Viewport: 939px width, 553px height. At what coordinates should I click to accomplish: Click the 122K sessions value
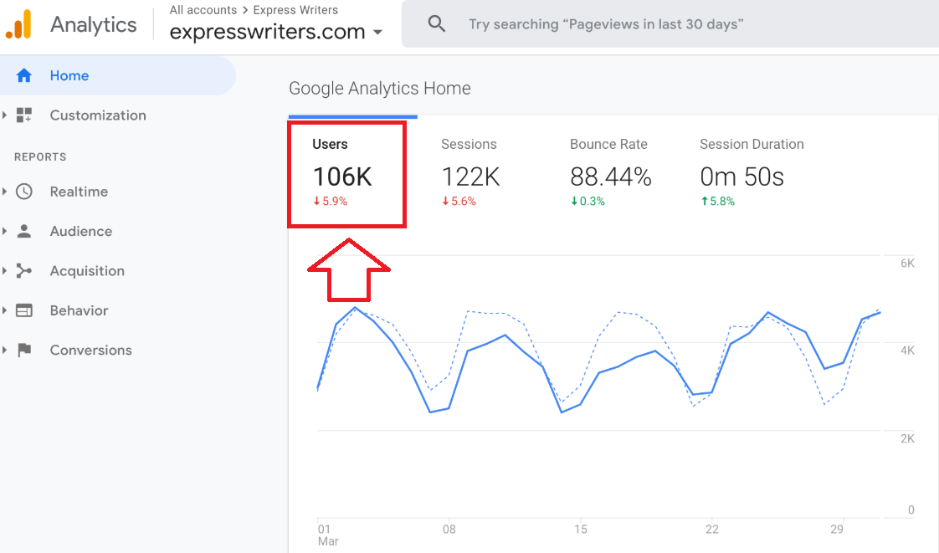pyautogui.click(x=470, y=177)
